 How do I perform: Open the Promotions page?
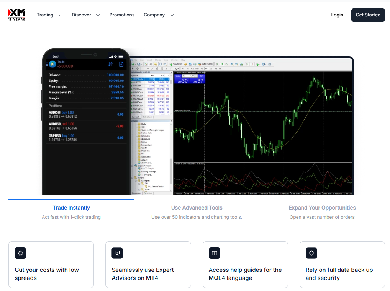122,15
